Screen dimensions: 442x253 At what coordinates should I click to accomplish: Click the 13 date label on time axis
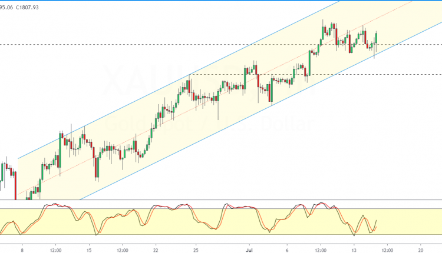(354, 248)
